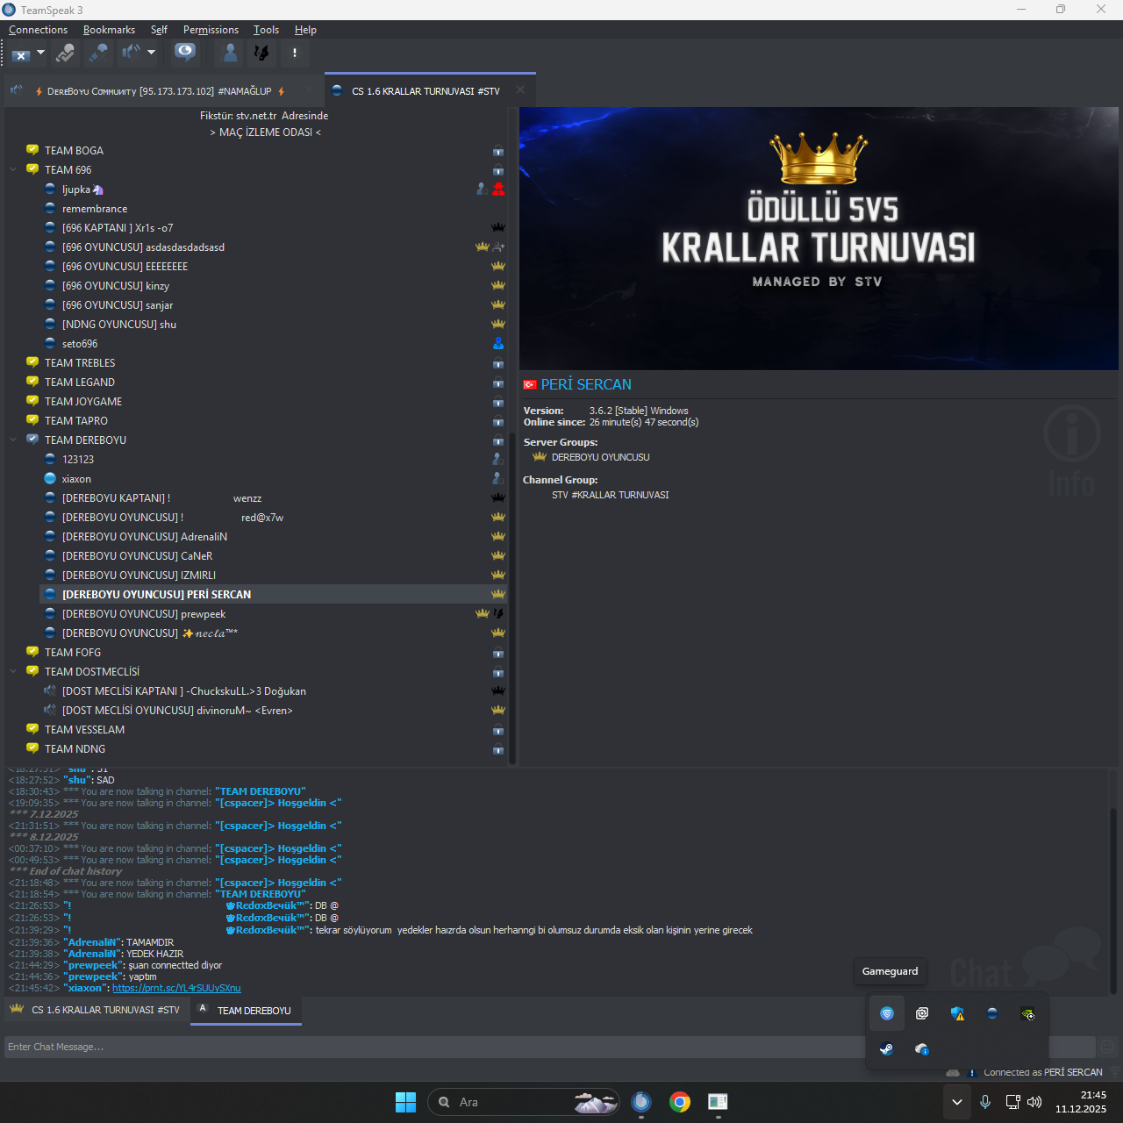Viewport: 1123px width, 1123px height.
Task: Click the crown badge on PERİ SERCAN's row
Action: point(498,594)
